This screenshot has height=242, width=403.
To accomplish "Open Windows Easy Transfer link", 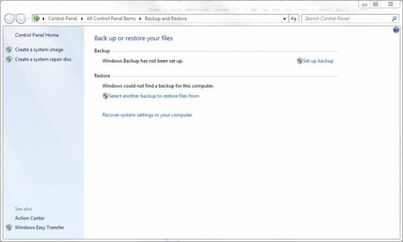I will point(39,227).
